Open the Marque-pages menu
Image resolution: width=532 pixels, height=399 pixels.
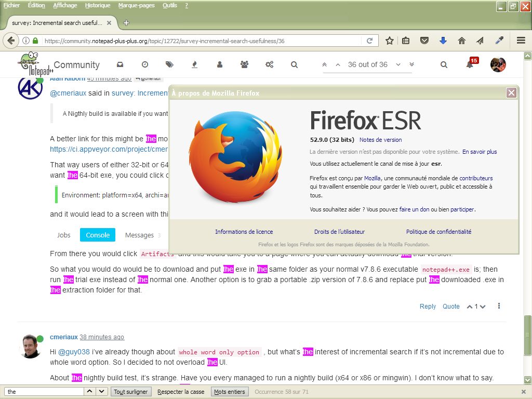tap(136, 5)
